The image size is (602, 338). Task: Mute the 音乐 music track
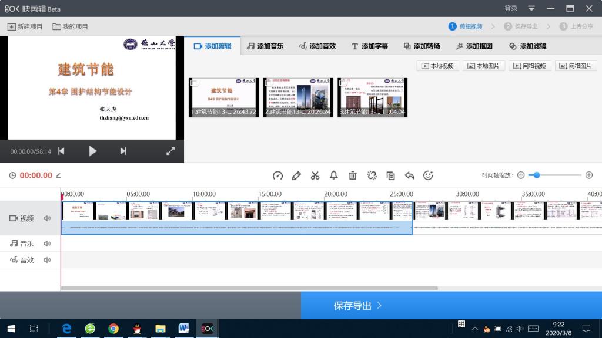pos(47,244)
